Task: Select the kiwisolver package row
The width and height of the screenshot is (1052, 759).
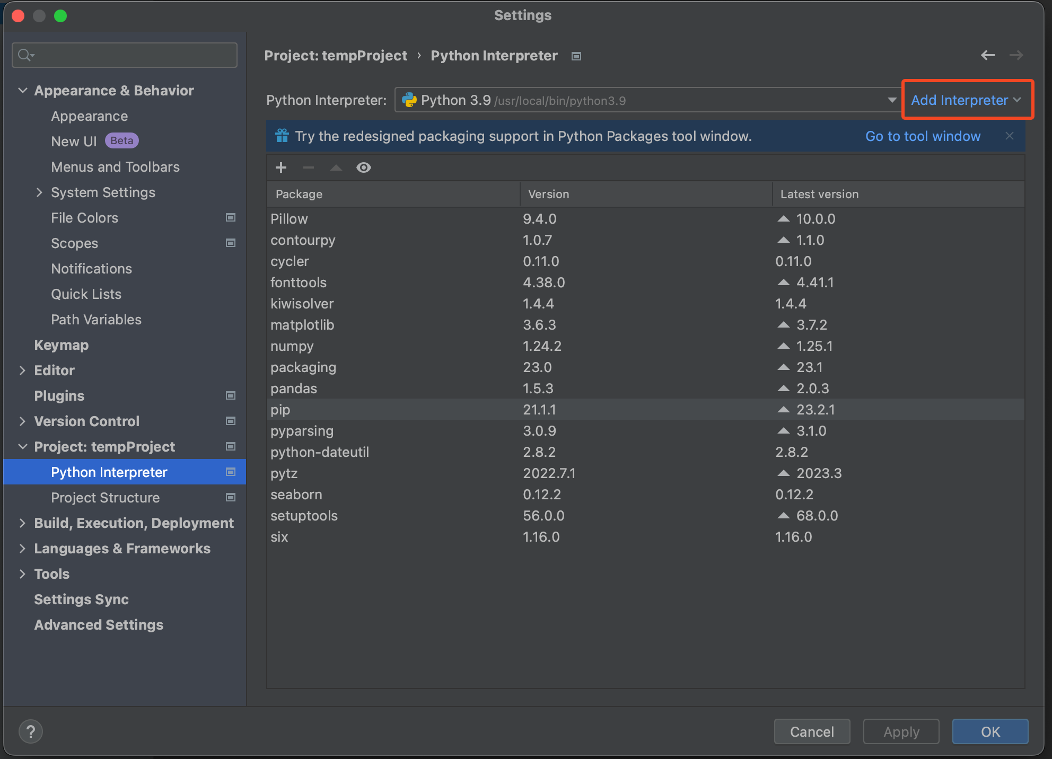Action: pyautogui.click(x=646, y=304)
